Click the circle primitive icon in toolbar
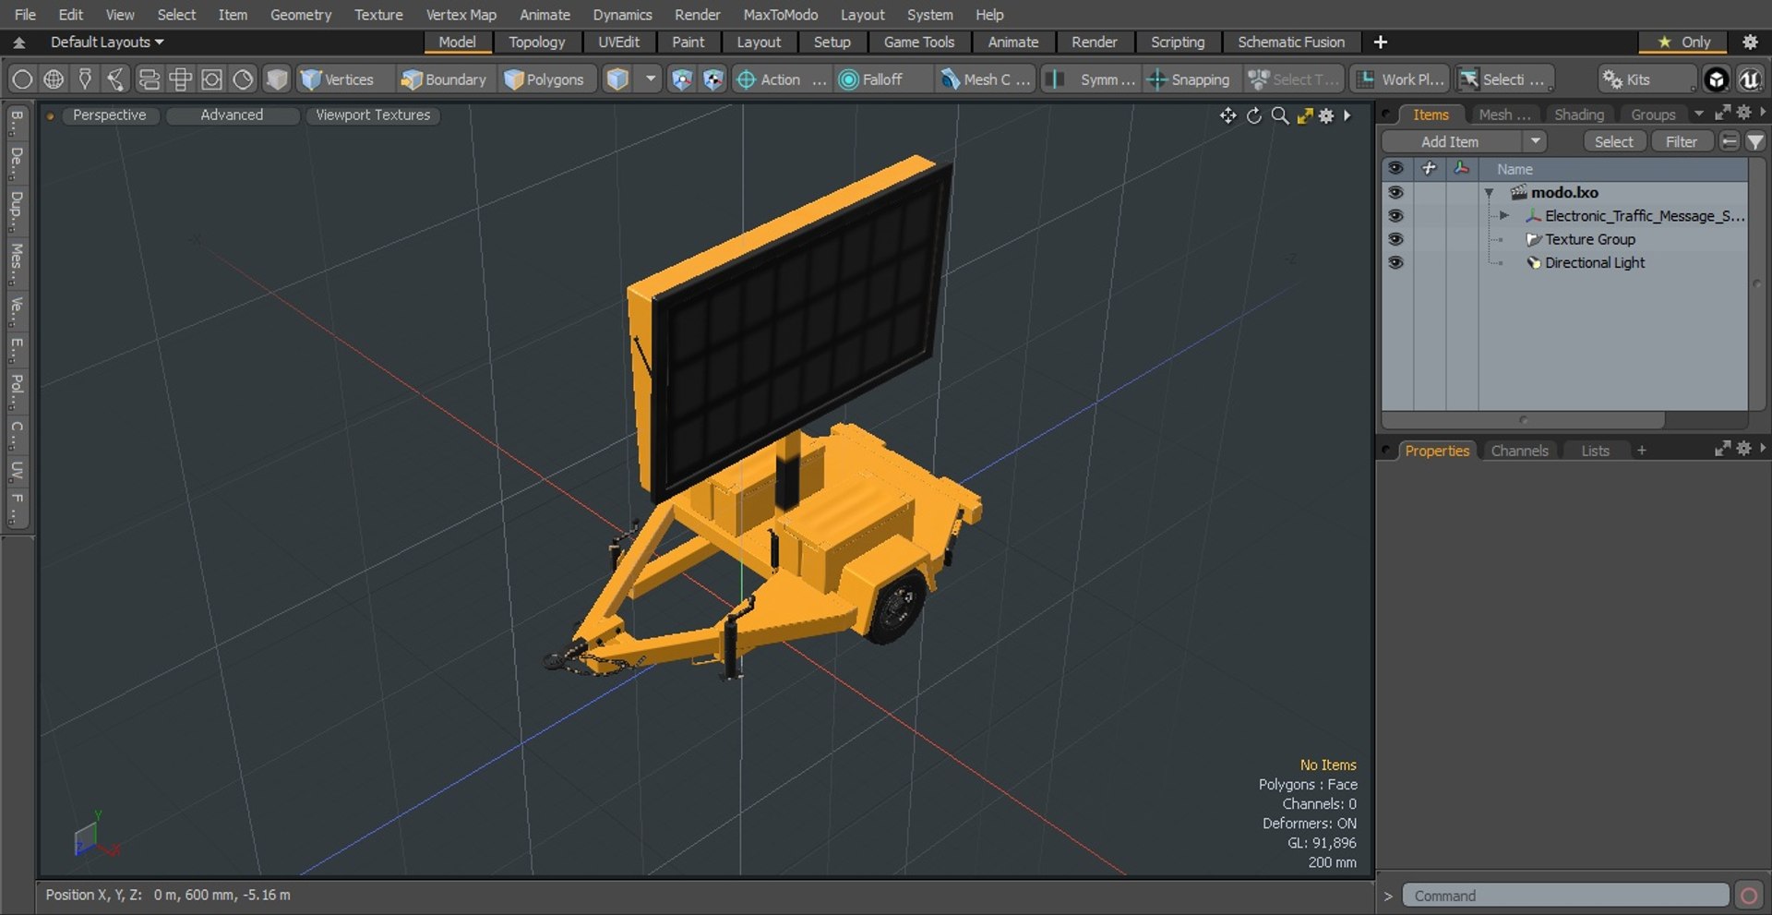This screenshot has width=1772, height=915. point(22,79)
